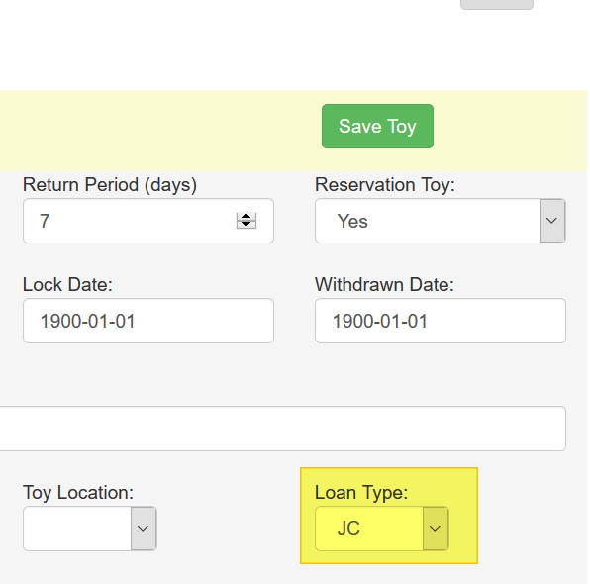This screenshot has height=584, width=590.
Task: Click the Lock Date label text
Action: click(x=67, y=284)
